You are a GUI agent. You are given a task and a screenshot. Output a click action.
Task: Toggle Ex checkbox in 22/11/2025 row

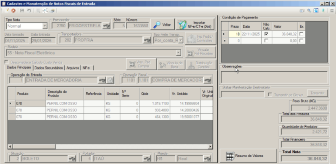pos(301,34)
